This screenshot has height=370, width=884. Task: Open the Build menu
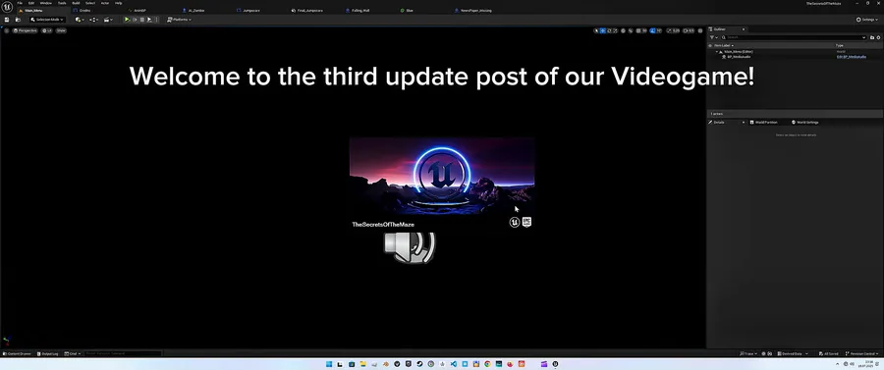pyautogui.click(x=76, y=3)
